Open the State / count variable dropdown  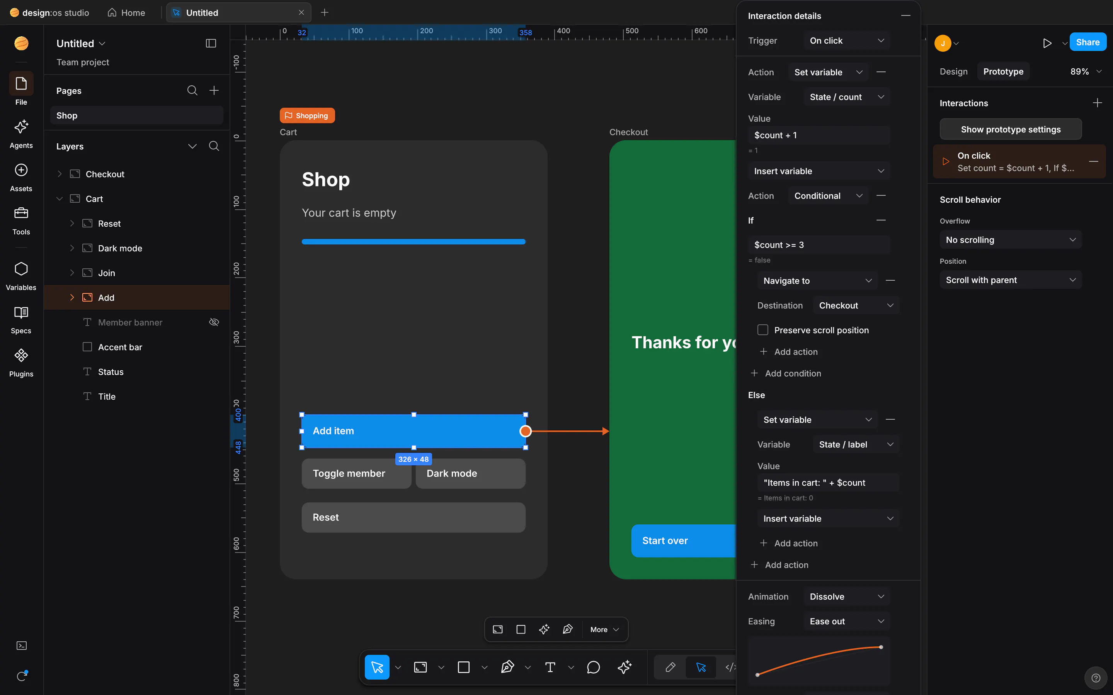846,97
